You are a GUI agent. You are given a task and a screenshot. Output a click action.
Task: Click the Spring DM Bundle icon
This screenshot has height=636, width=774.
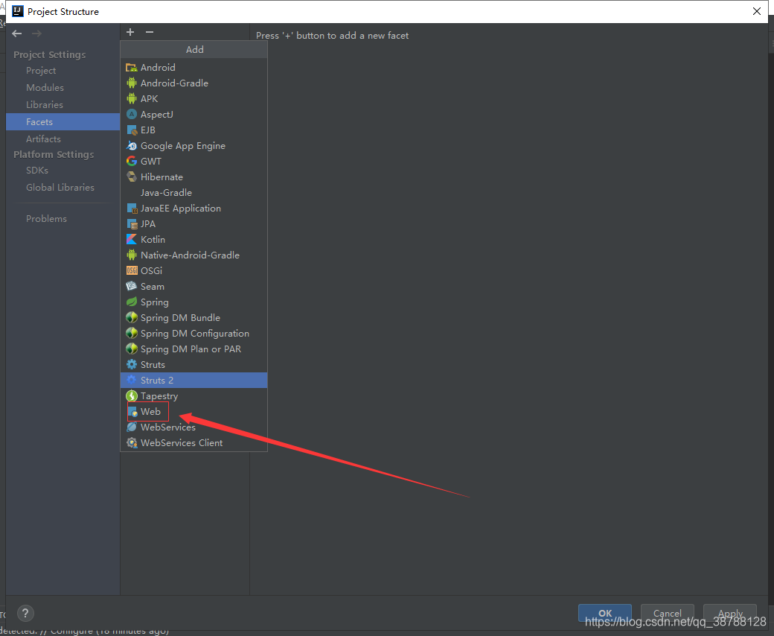click(x=131, y=317)
